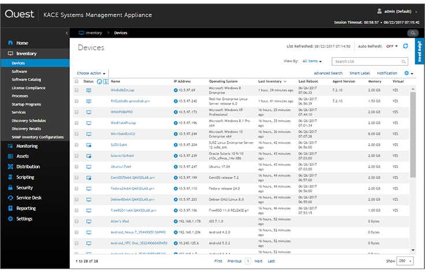Open Discovery Schedules menu item

pos(29,121)
